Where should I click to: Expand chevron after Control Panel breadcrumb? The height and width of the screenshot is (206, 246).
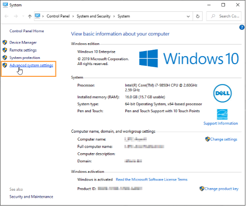73,16
